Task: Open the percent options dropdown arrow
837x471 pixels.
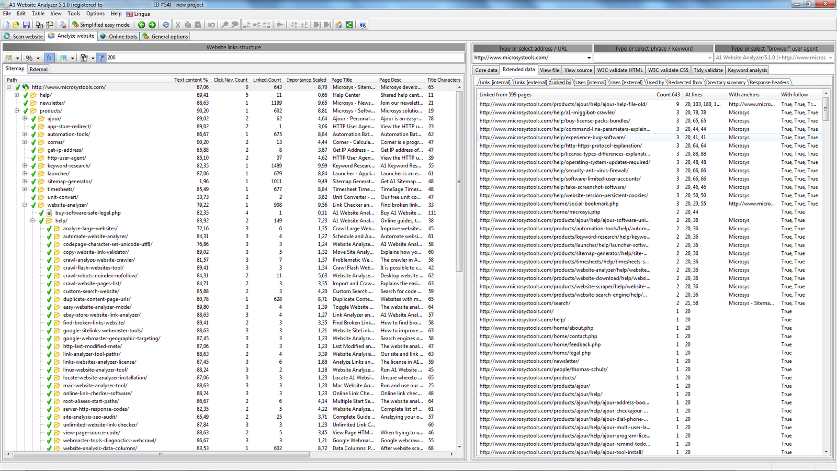Action: coord(38,58)
